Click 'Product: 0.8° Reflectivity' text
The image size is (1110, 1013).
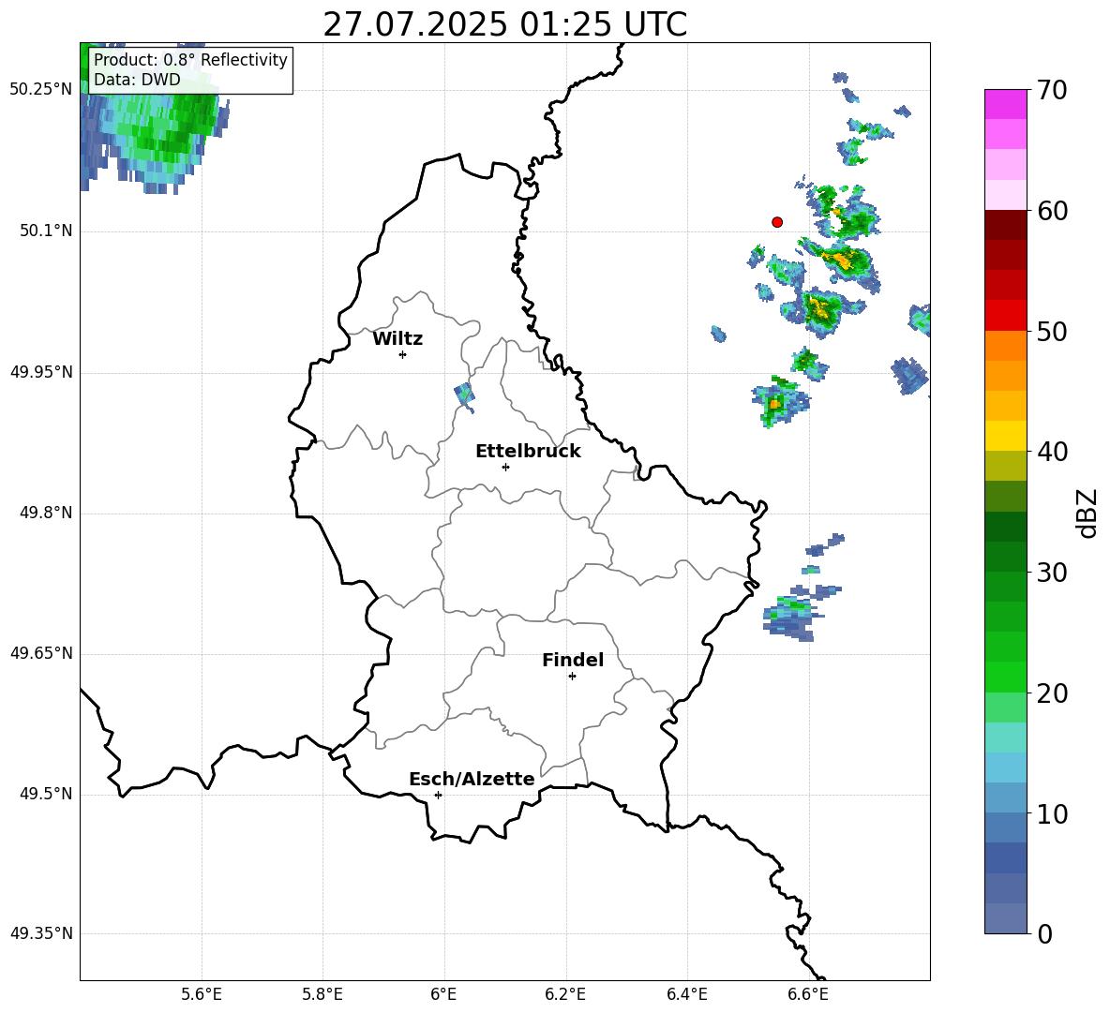(190, 59)
